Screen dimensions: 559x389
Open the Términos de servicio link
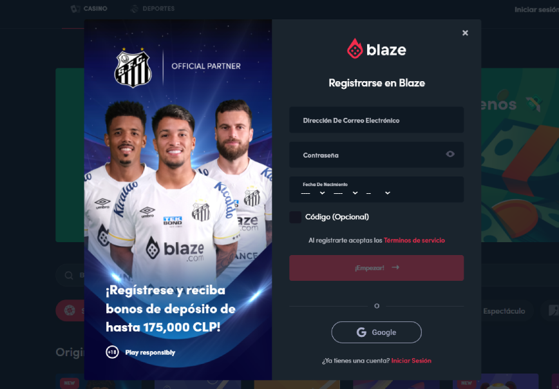pyautogui.click(x=414, y=240)
